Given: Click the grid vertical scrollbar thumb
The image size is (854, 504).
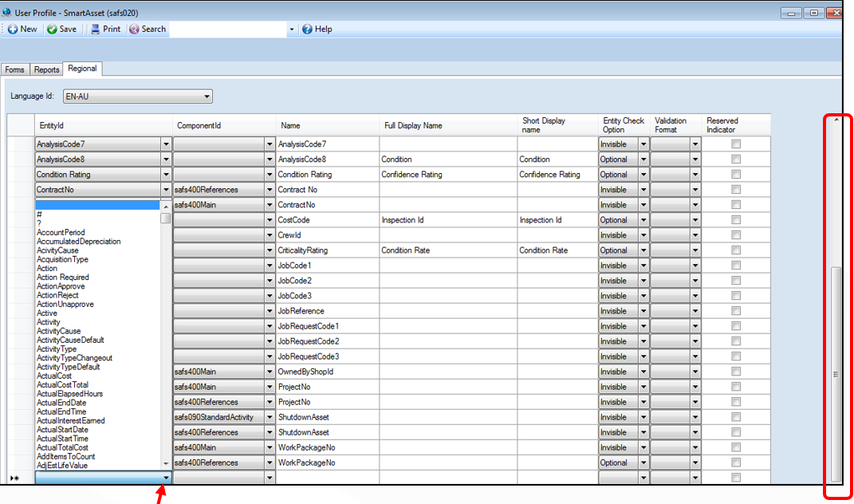Looking at the screenshot, I should (x=836, y=374).
